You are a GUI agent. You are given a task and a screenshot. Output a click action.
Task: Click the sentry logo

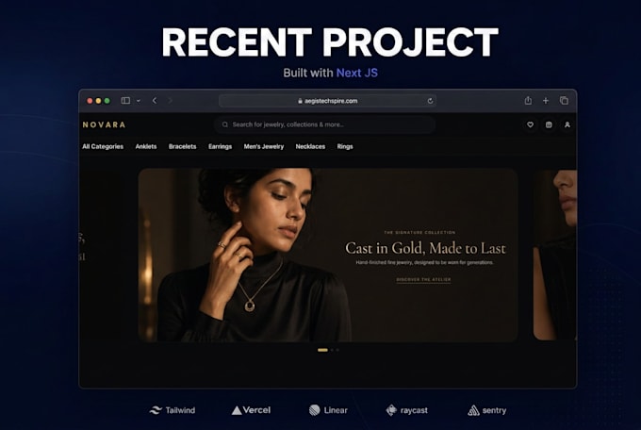click(x=487, y=410)
